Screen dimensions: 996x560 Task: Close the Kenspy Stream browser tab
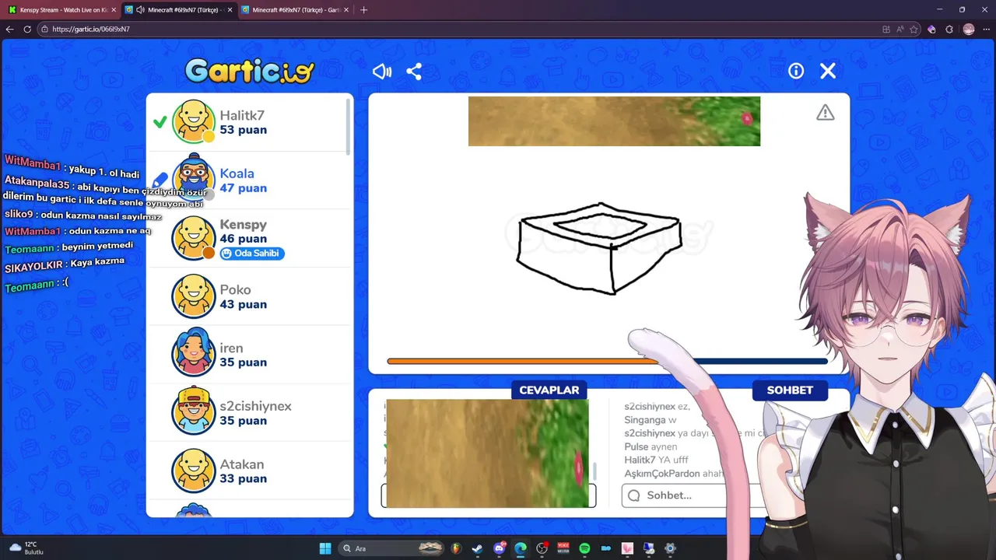pos(114,10)
